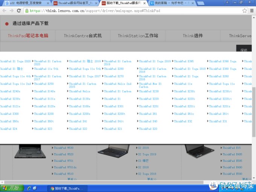The height and width of the screenshot is (192, 256).
Task: Close the 知乎专栏 tab
Action: tap(193, 3)
